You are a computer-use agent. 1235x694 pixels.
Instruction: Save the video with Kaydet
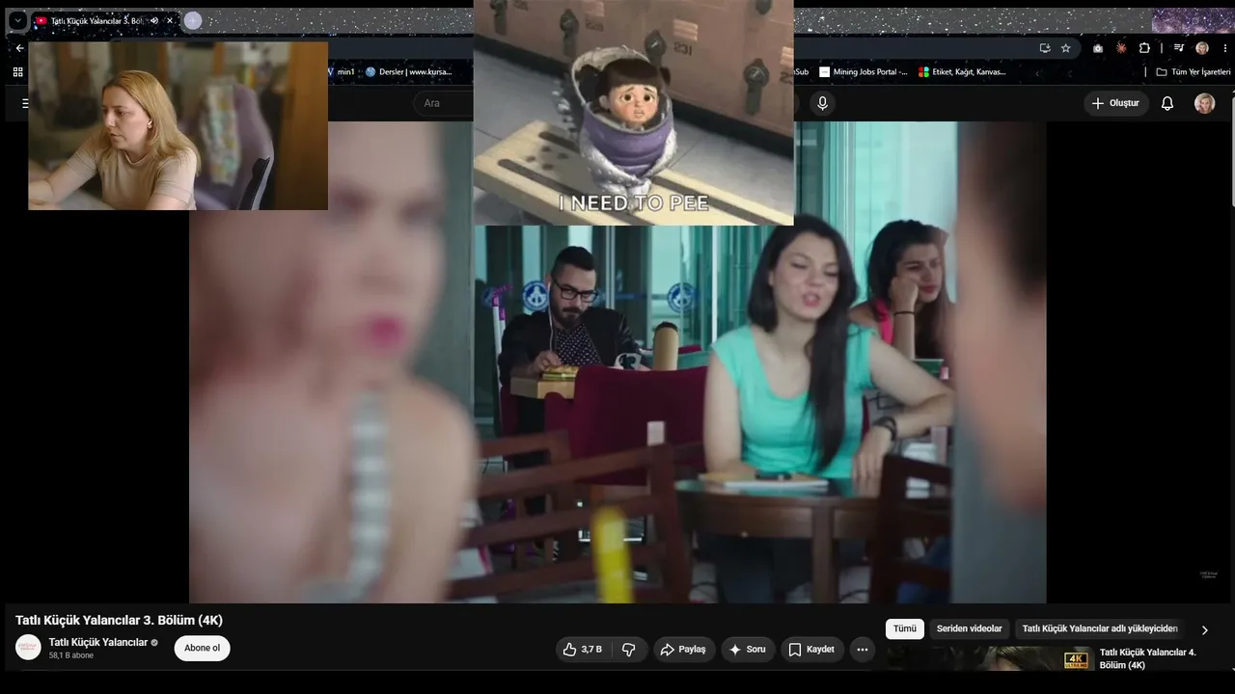pos(811,650)
